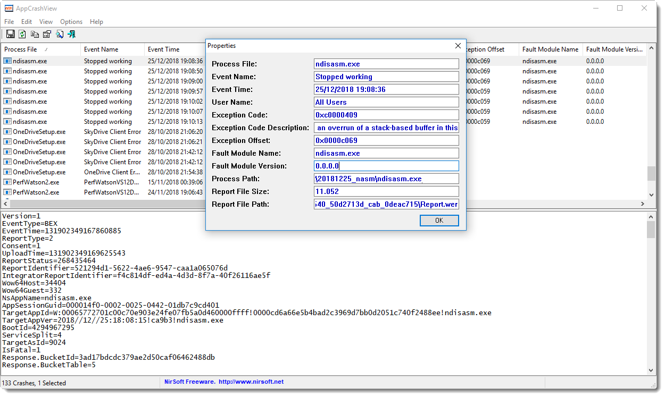Click the Report File Size field 11.052
The width and height of the screenshot is (665, 397).
click(x=386, y=191)
